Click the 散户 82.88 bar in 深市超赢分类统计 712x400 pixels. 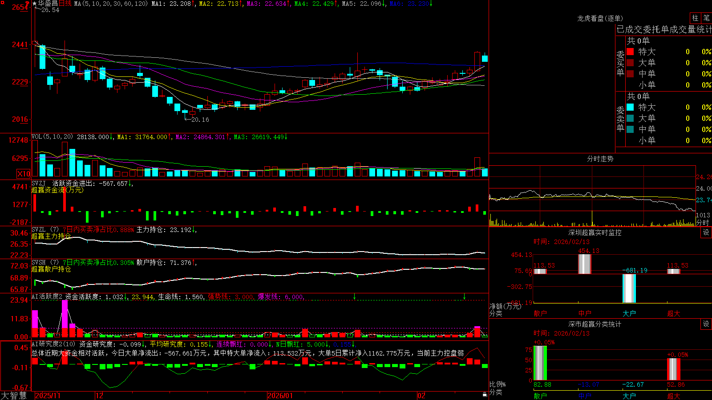pyautogui.click(x=540, y=363)
